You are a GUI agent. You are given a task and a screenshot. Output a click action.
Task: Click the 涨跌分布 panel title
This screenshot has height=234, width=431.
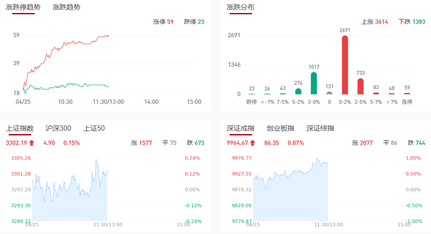pos(240,7)
